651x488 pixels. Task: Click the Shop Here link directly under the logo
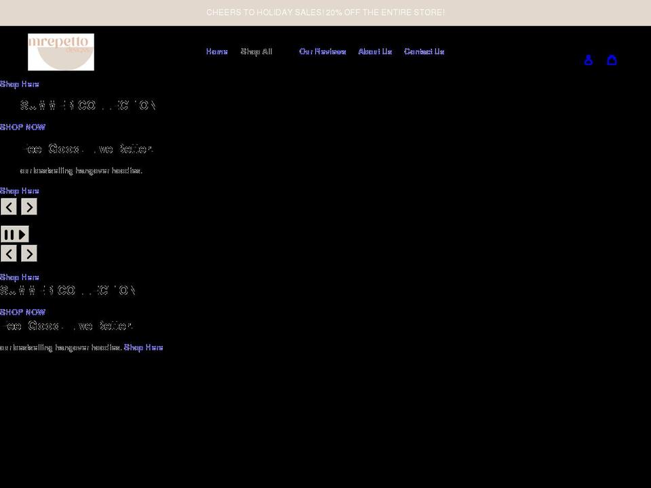pyautogui.click(x=20, y=84)
